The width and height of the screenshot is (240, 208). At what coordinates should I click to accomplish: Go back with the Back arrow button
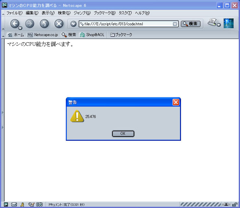coord(15,24)
